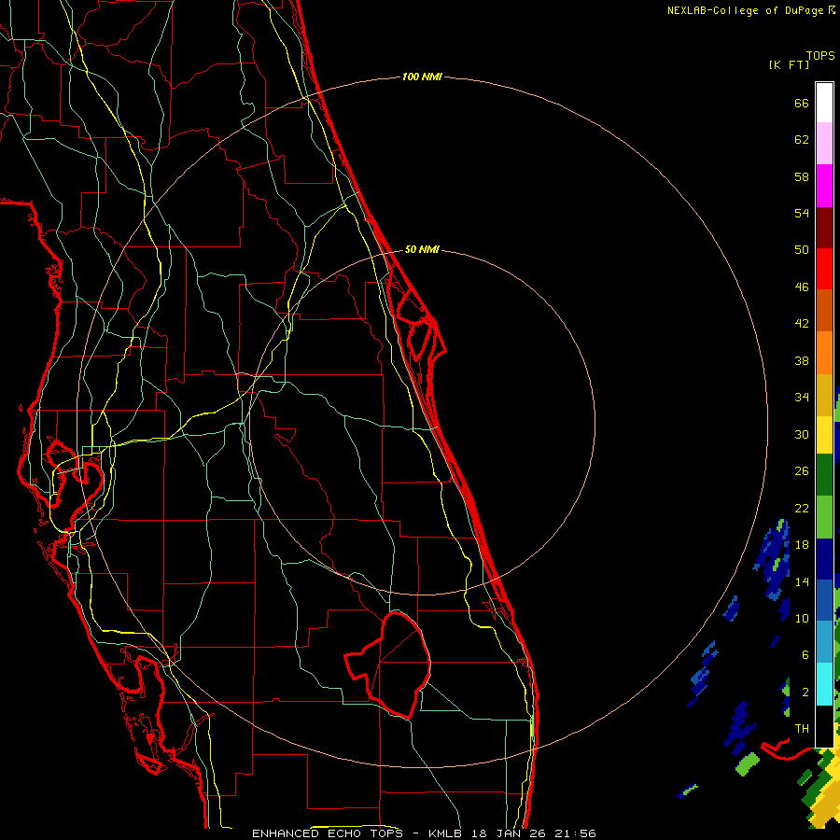Click the light green legend swatch
Screen dimensions: 840x840
[x=824, y=517]
